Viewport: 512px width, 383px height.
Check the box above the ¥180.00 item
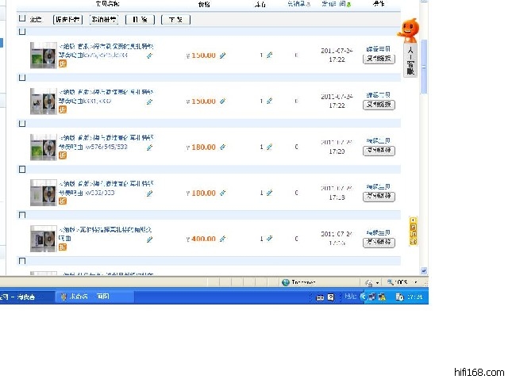[22, 123]
